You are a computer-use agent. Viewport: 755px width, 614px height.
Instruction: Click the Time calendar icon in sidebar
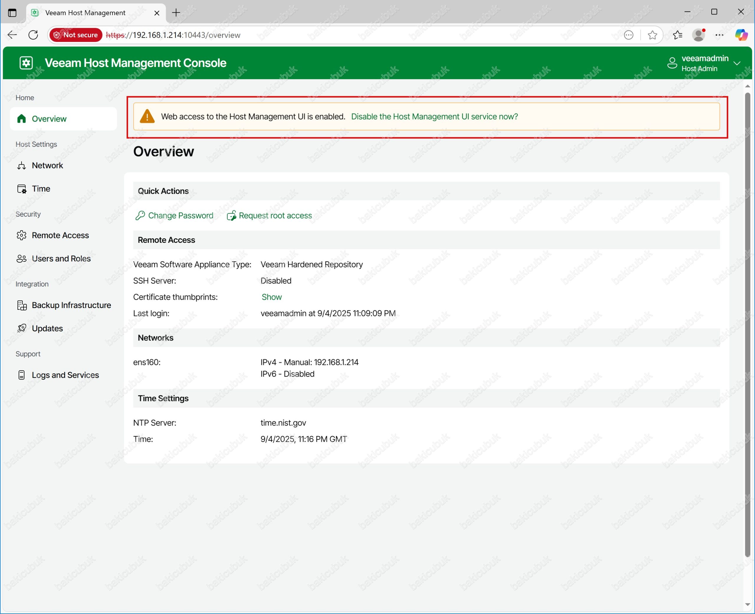[x=22, y=189]
